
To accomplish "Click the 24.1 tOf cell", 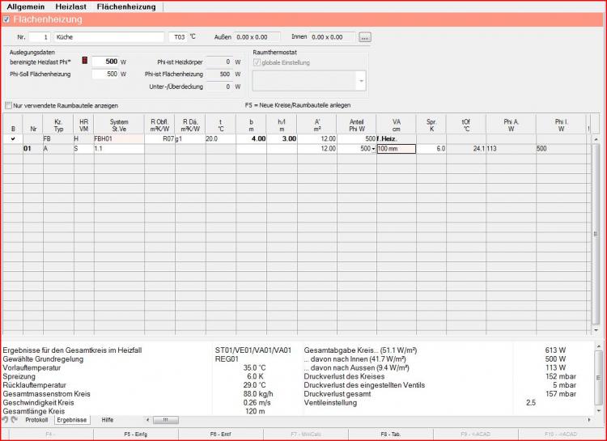I will coord(466,149).
